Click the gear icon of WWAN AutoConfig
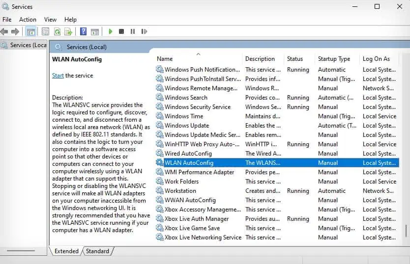 (159, 200)
